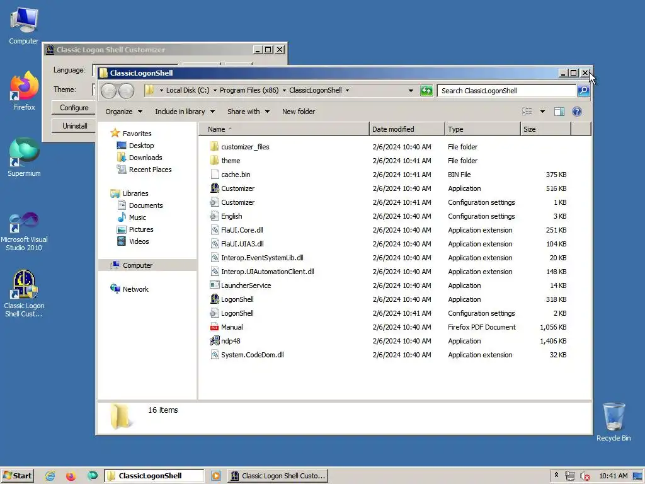Screen dimensions: 645x484
Task: Sort by the Date modified column
Action: [x=407, y=129]
